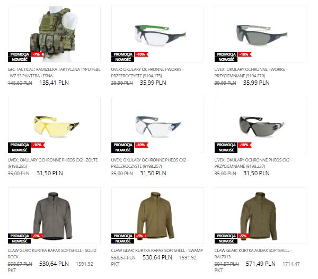Screen dimensions: 318x279
Task: Open Claw Gear Rapax Softshell Solid Rock link
Action: (52, 254)
